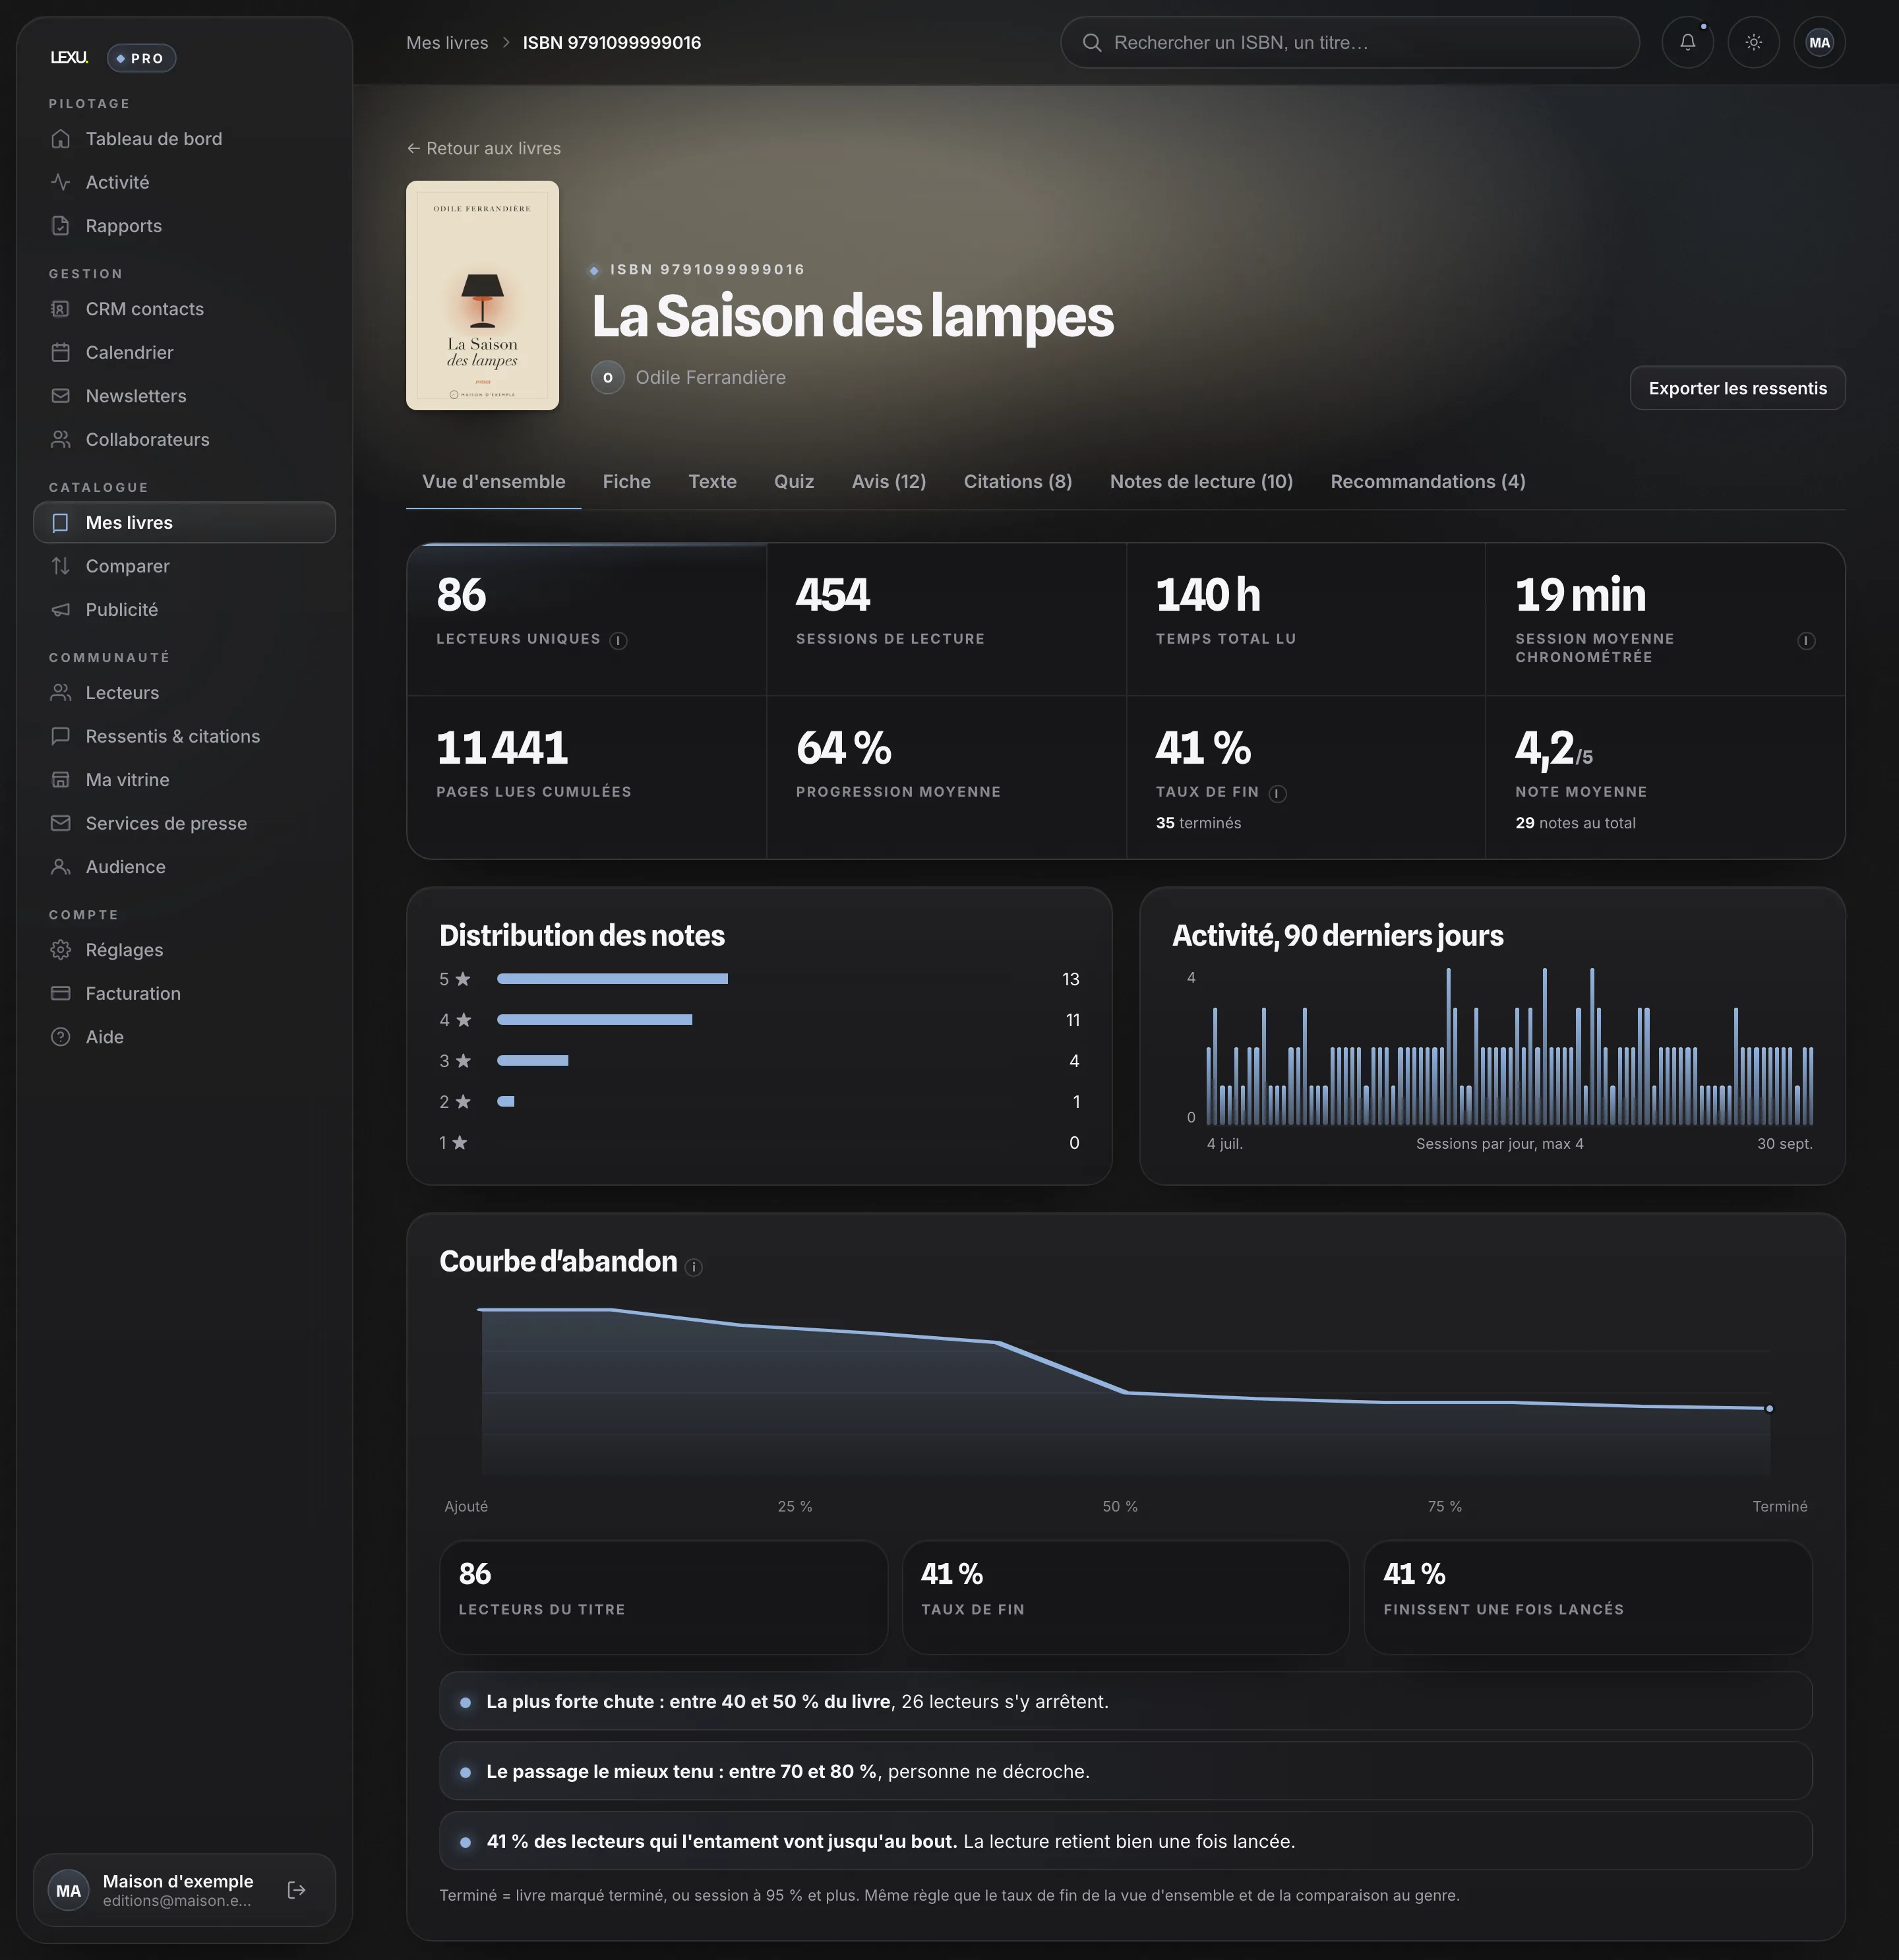Open the Quiz tab
This screenshot has height=1960, width=1899.
coord(794,482)
